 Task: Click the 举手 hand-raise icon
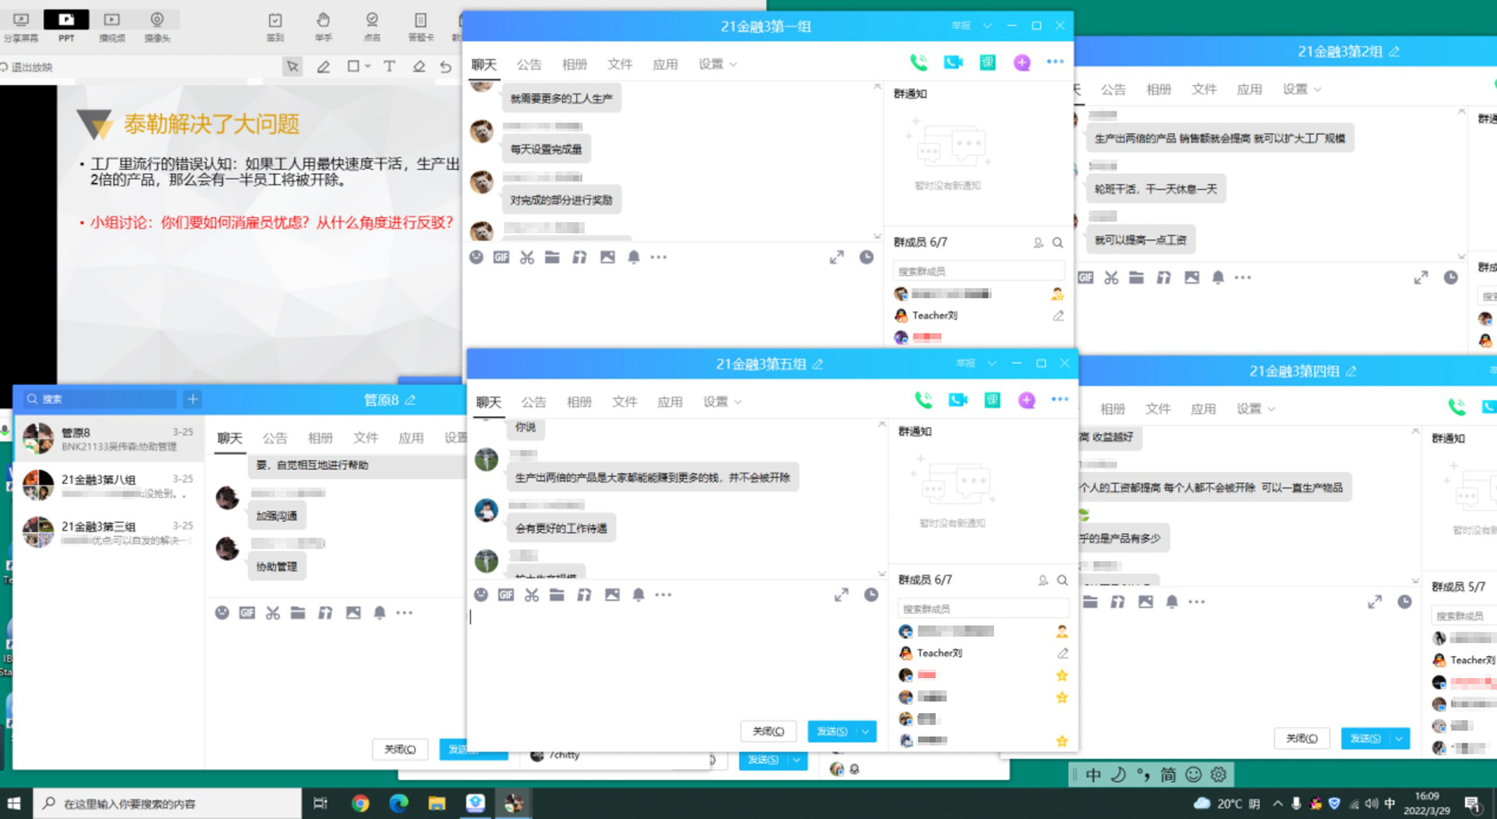tap(323, 25)
